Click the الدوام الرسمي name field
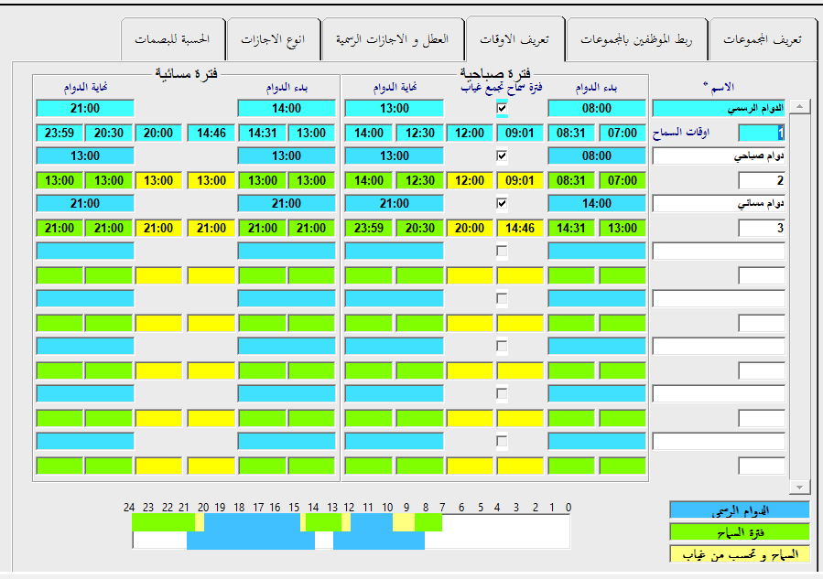 718,109
